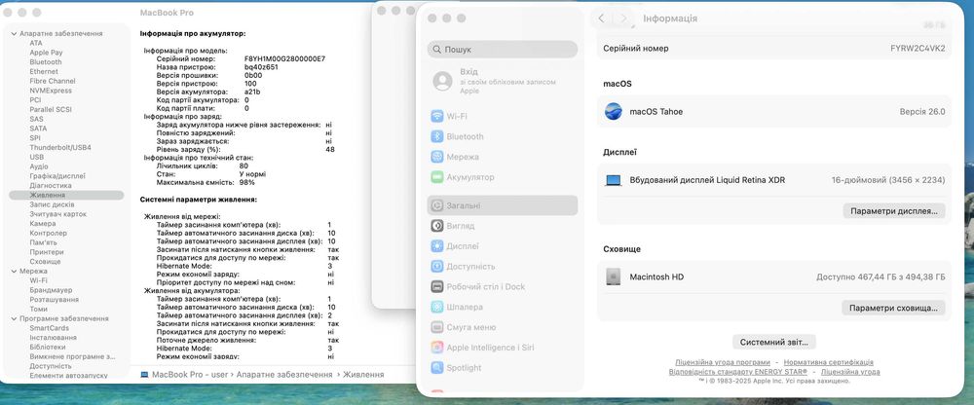Click the built-in display laptop icon
Image resolution: width=974 pixels, height=405 pixels.
(x=613, y=181)
